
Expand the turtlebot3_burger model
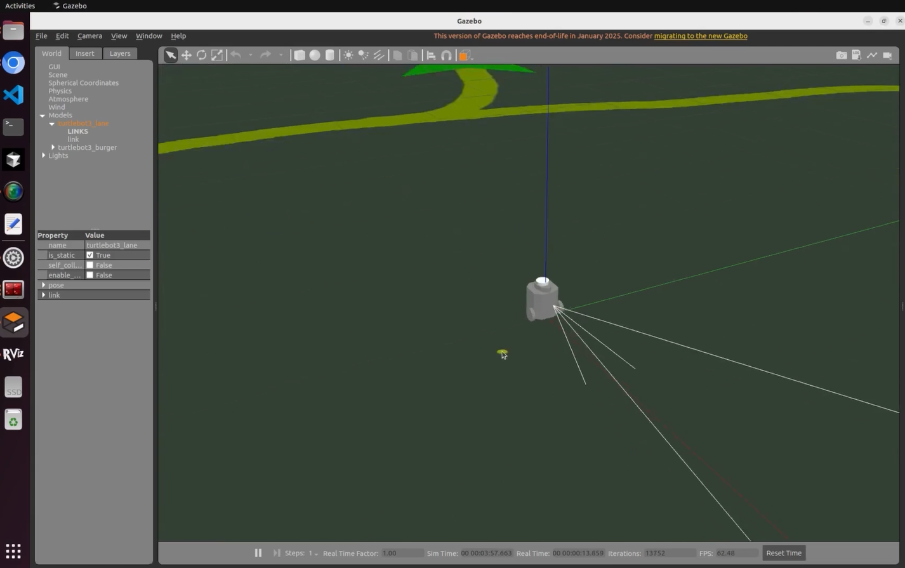pos(53,147)
